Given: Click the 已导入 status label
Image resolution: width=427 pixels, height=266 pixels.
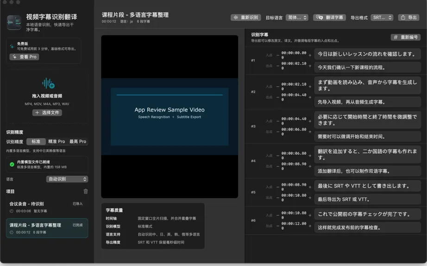Looking at the screenshot, I should tap(78, 204).
